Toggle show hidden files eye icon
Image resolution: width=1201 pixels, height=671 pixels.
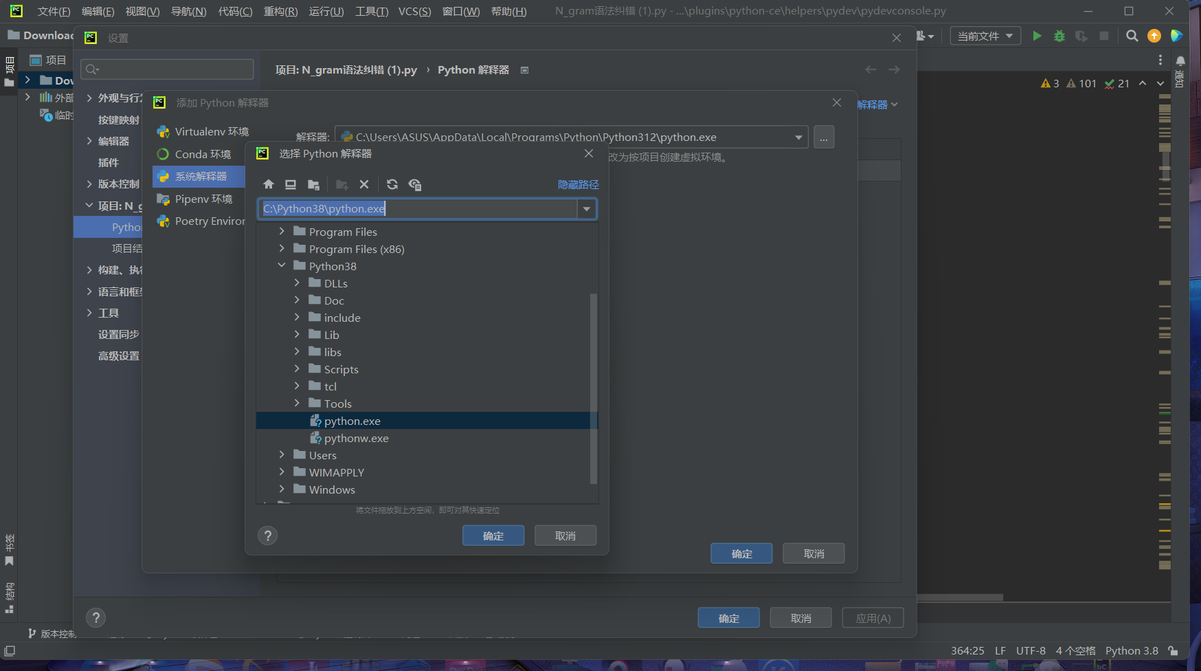click(415, 184)
